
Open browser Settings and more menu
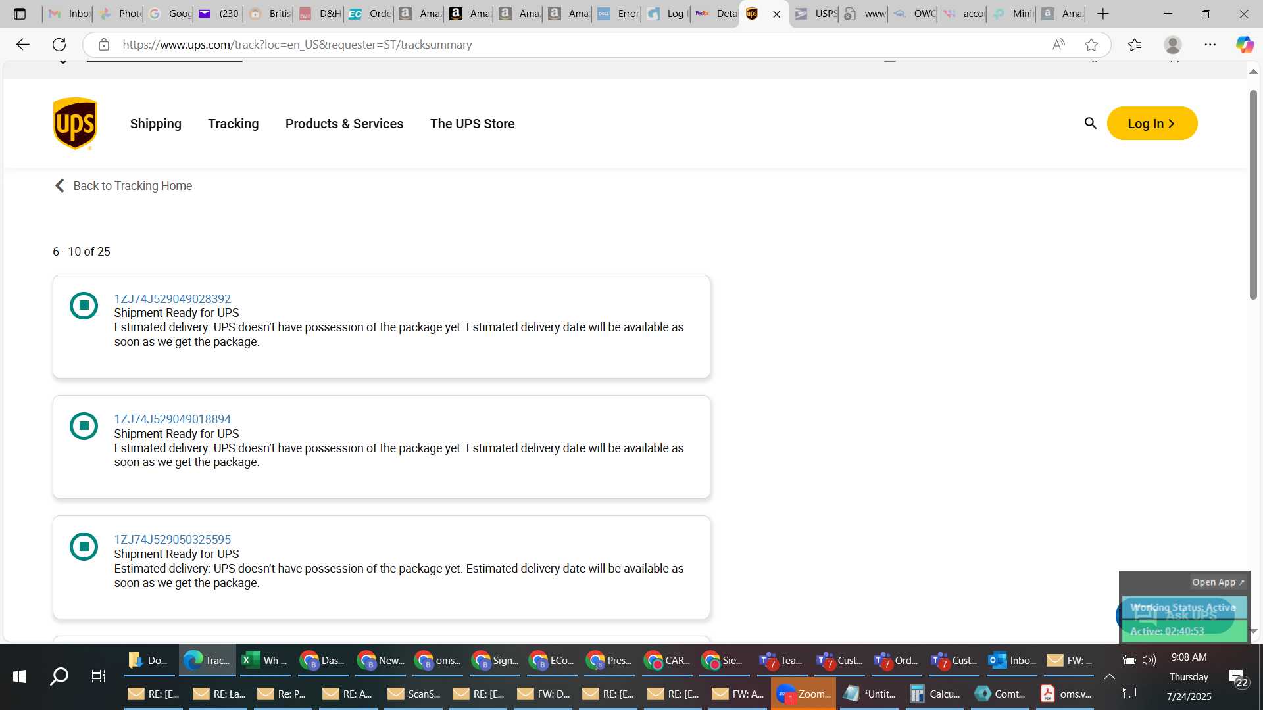click(x=1210, y=45)
